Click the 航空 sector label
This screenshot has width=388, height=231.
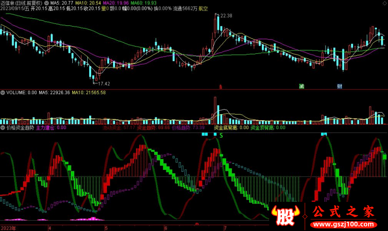pos(203,9)
